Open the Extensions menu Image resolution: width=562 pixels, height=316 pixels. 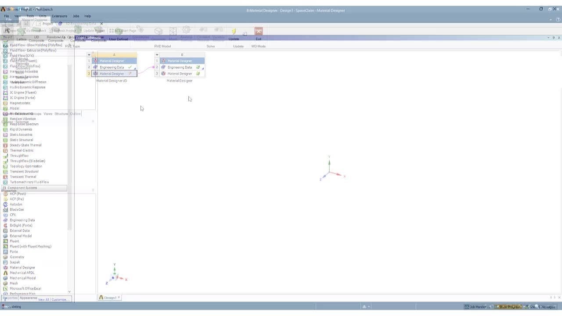[x=59, y=16]
